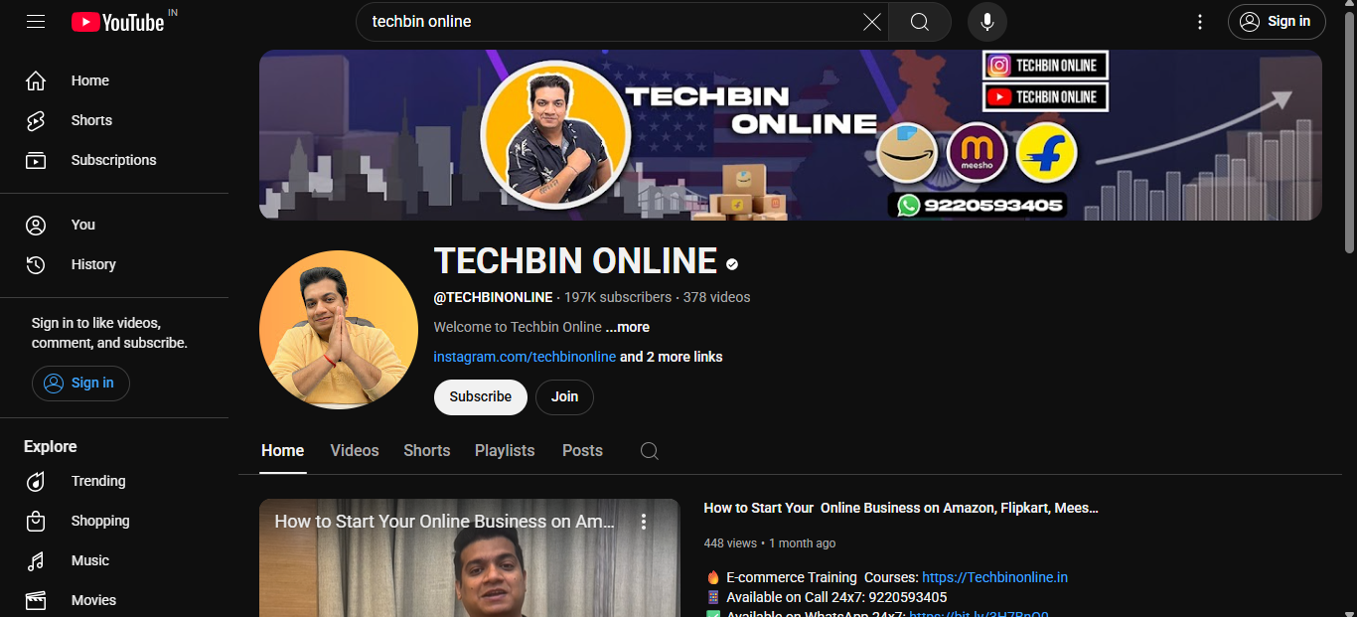Expand channel description with ...more
This screenshot has height=617, width=1357.
click(x=627, y=327)
